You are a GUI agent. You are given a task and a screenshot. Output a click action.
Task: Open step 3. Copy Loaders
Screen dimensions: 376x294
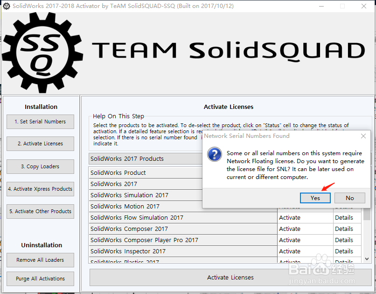click(40, 166)
